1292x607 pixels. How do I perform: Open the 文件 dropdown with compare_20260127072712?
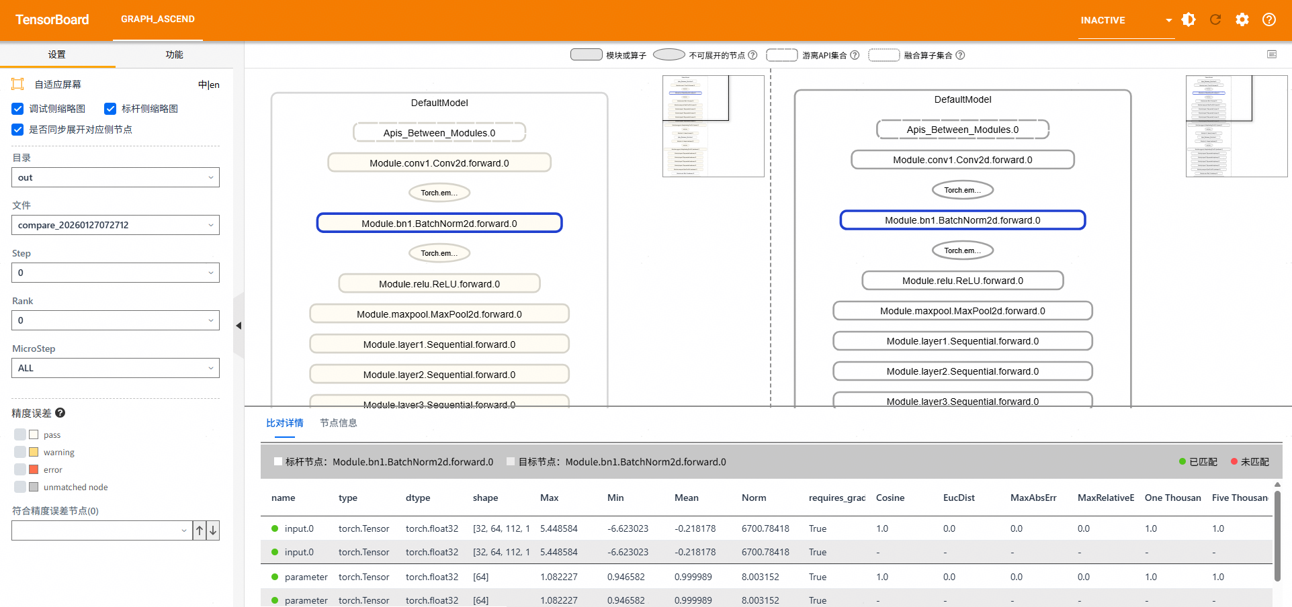pyautogui.click(x=116, y=225)
